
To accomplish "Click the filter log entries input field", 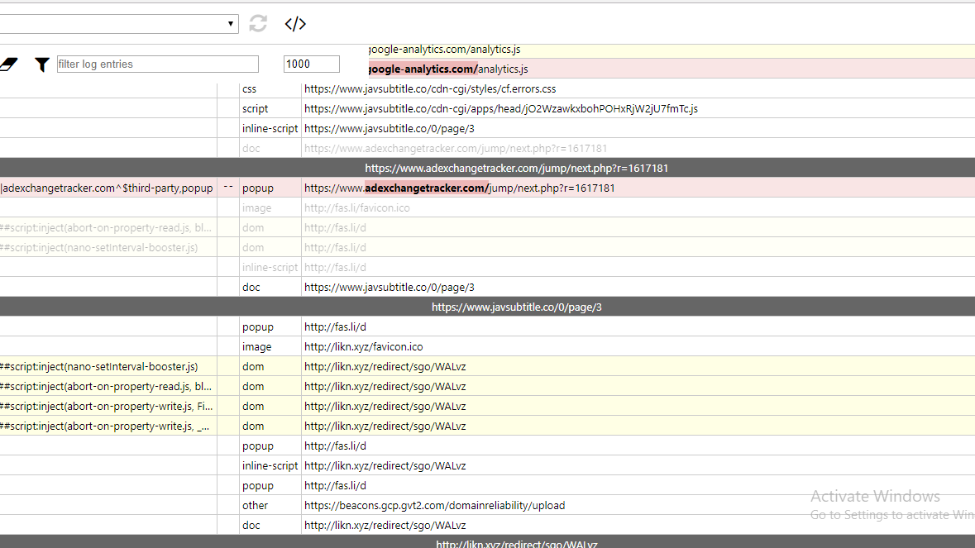I will click(157, 64).
